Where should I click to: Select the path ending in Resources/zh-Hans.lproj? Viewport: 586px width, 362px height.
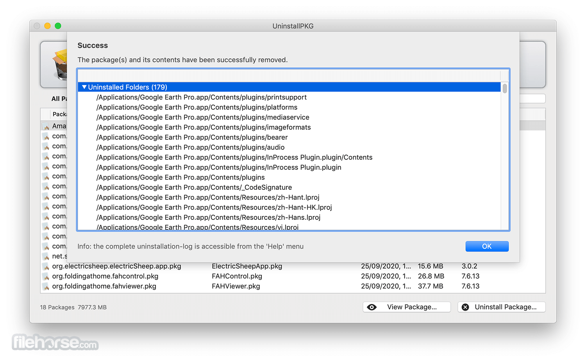point(208,218)
